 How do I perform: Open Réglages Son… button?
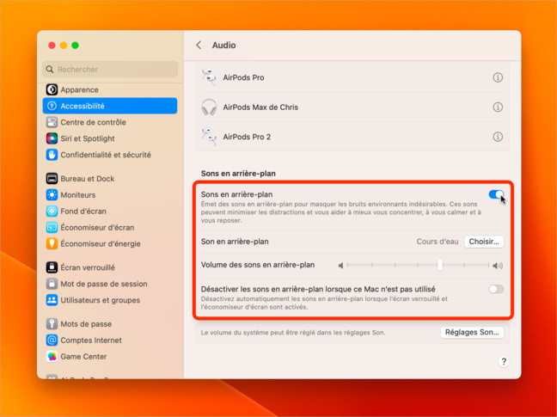click(472, 332)
